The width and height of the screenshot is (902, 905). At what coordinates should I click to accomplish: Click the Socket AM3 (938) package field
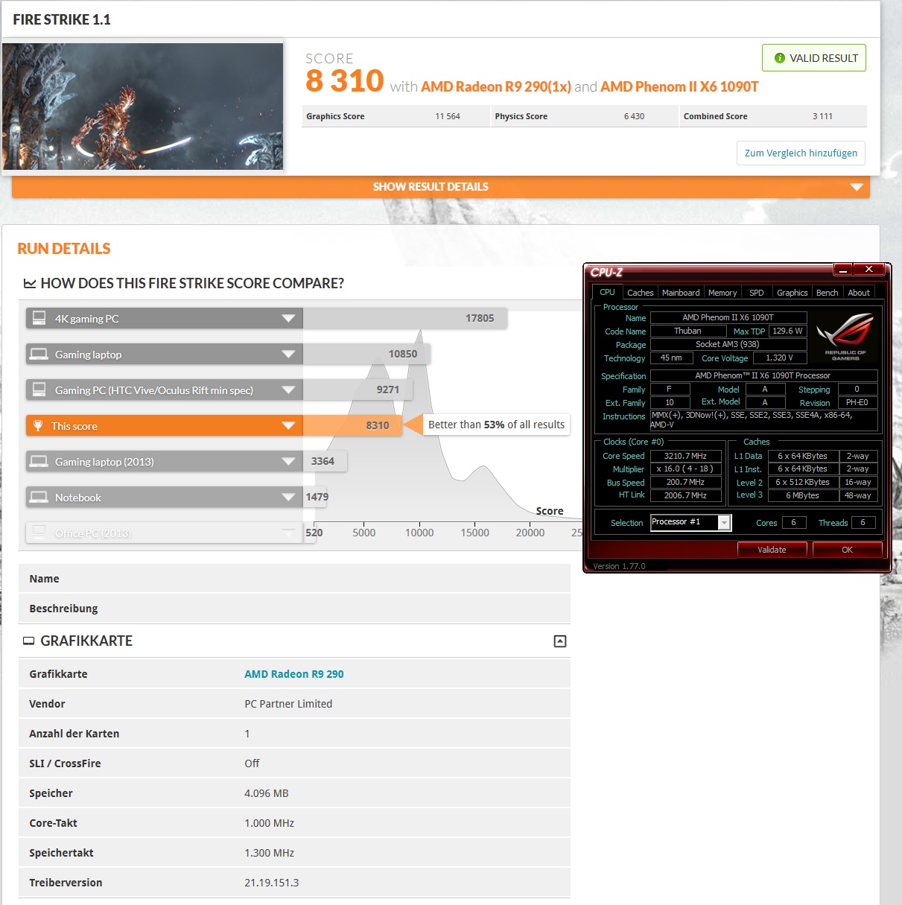point(728,344)
